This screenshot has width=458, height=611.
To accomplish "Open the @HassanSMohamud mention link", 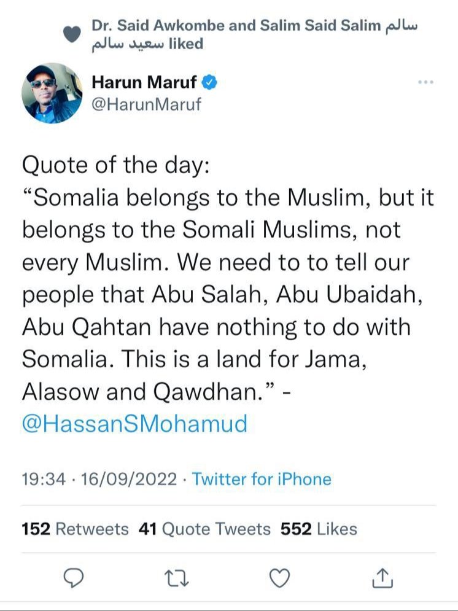I will click(134, 424).
